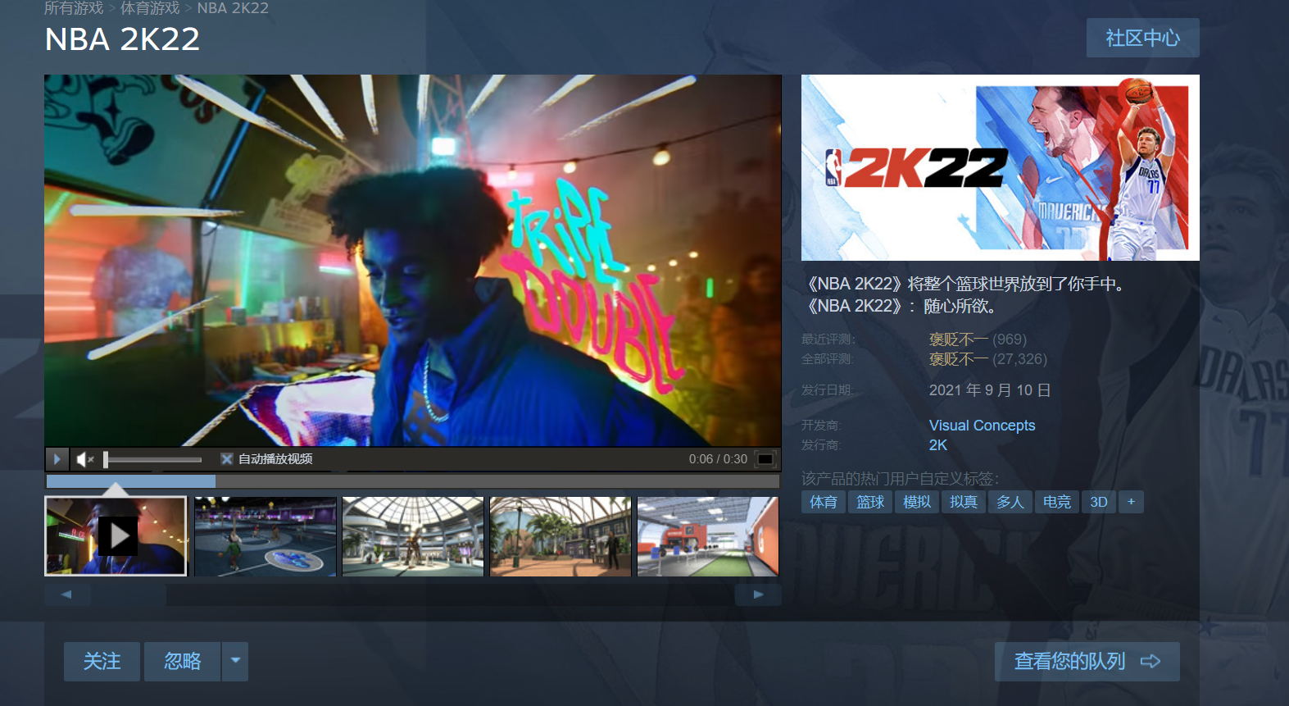Viewport: 1289px width, 706px height.
Task: Select the 体育 tag
Action: pyautogui.click(x=824, y=502)
